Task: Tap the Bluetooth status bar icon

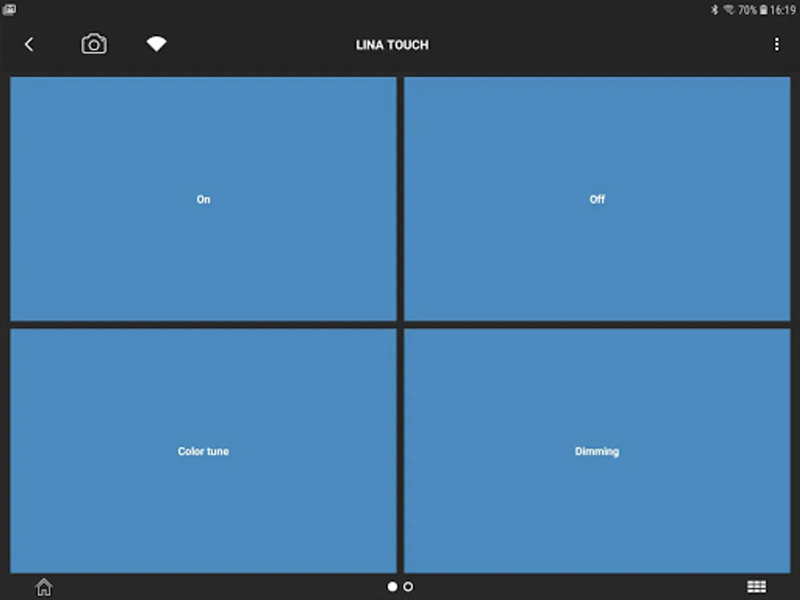Action: coord(714,10)
